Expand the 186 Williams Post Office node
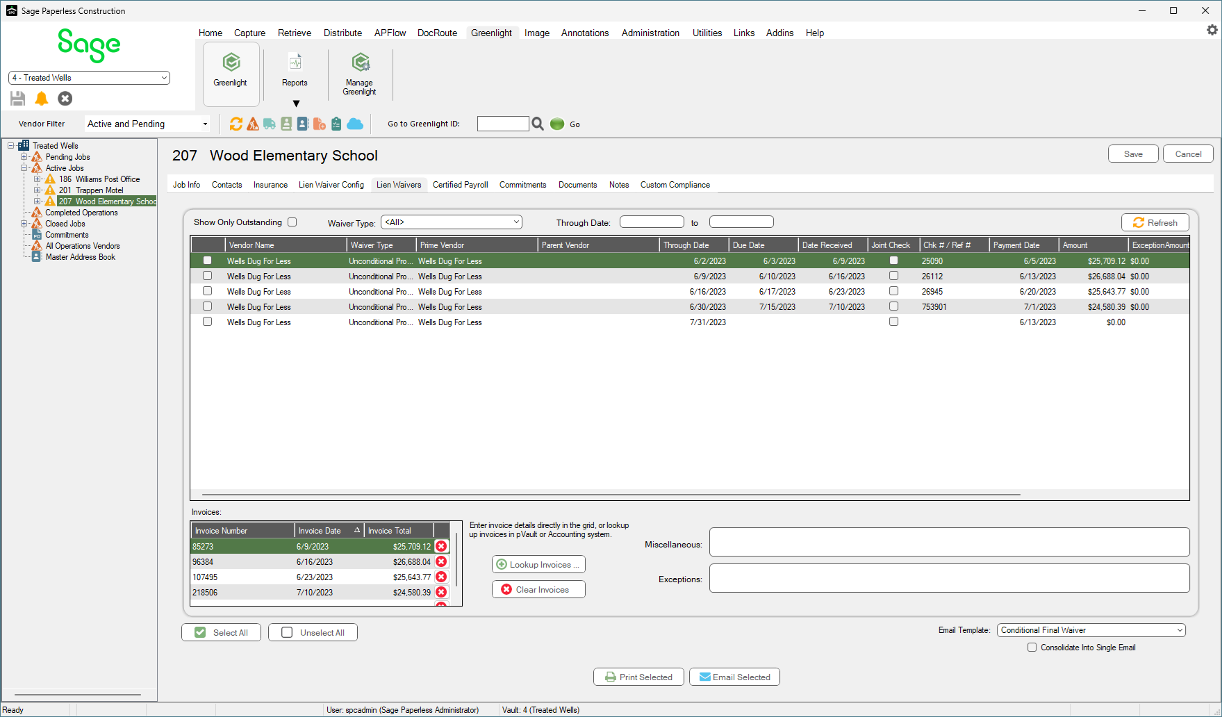The width and height of the screenshot is (1222, 717). pos(38,179)
